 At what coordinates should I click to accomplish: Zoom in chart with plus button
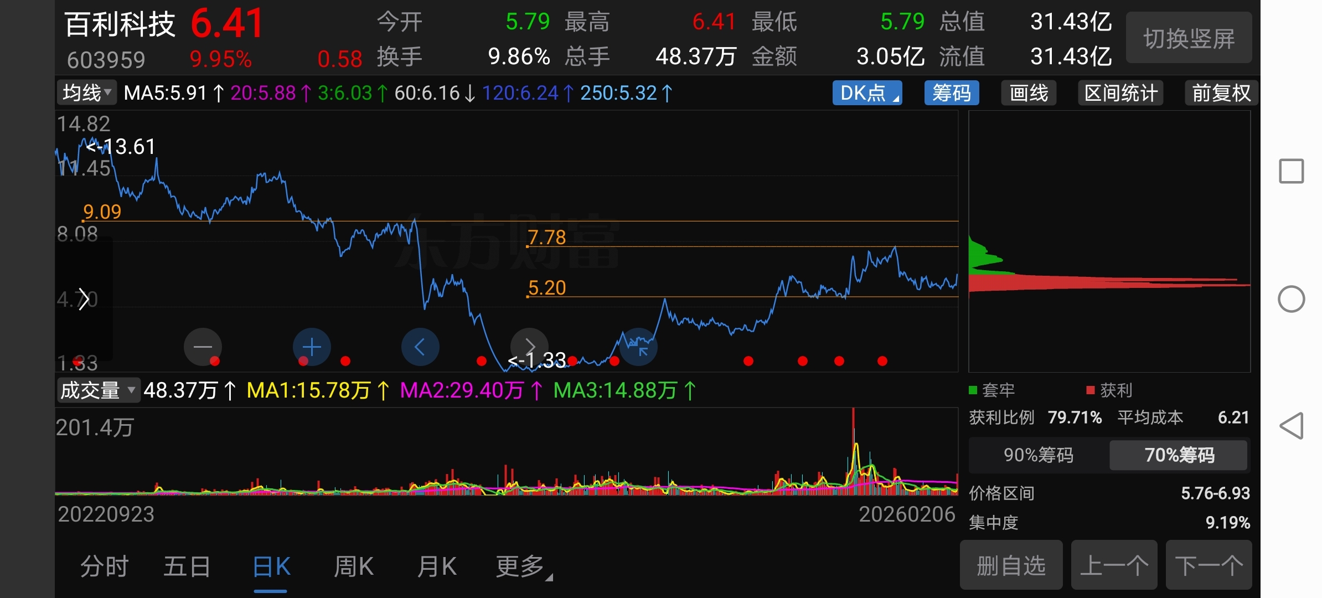pos(312,347)
